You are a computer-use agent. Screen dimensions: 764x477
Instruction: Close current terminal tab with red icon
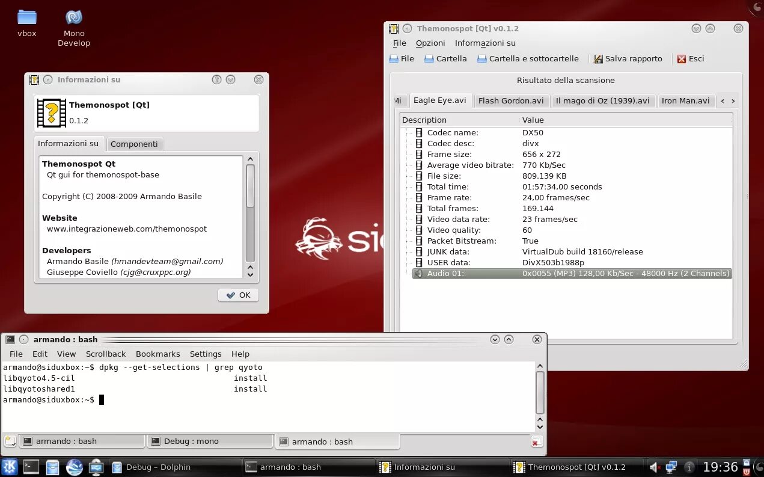tap(537, 442)
